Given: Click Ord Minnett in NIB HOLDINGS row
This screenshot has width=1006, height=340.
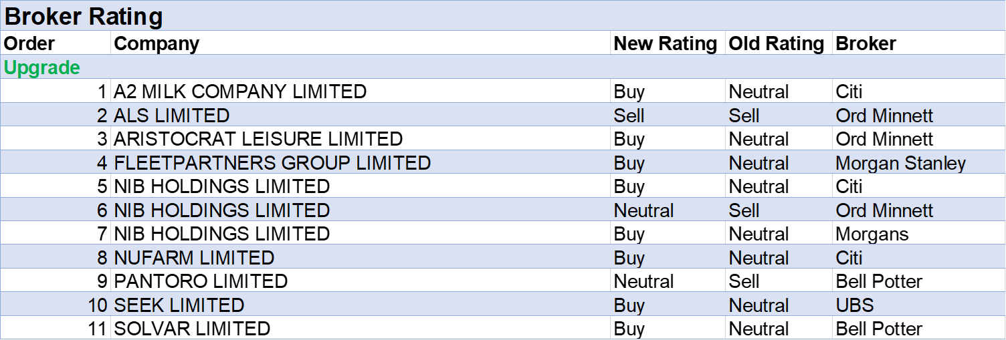Looking at the screenshot, I should [x=884, y=210].
